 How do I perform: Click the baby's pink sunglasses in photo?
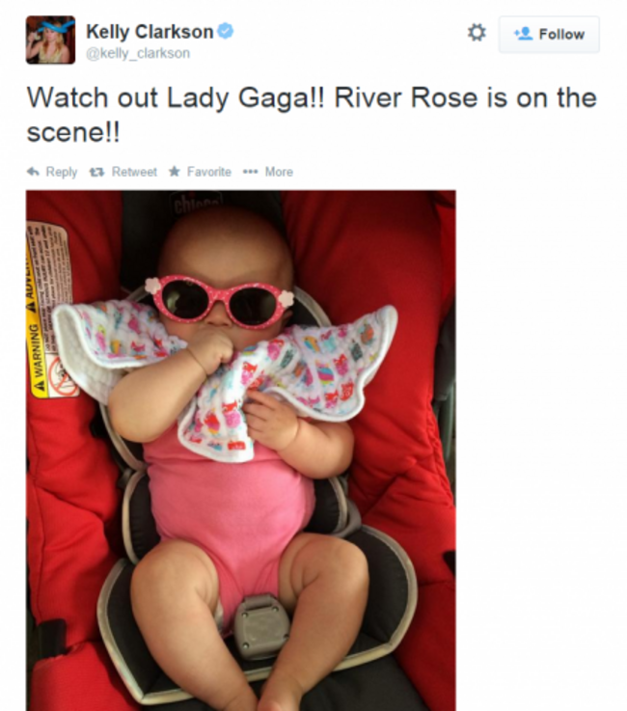219,301
